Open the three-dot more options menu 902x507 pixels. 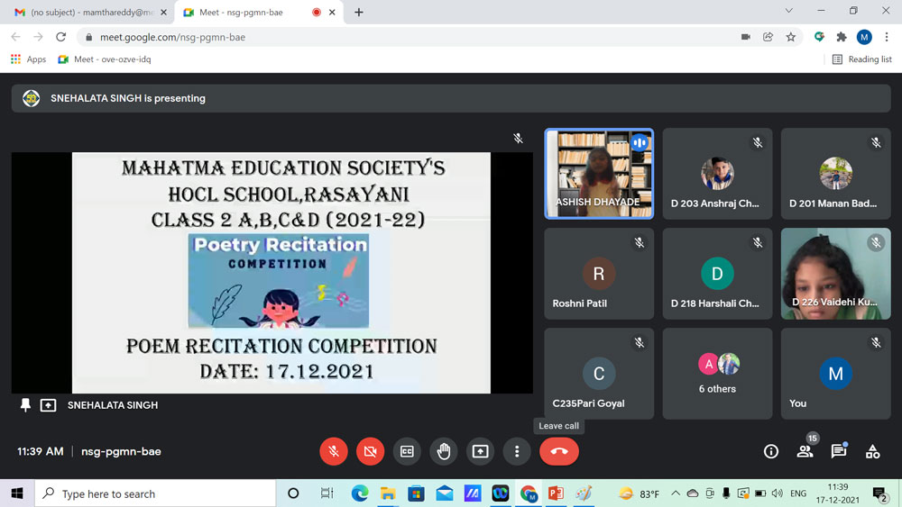tap(517, 451)
